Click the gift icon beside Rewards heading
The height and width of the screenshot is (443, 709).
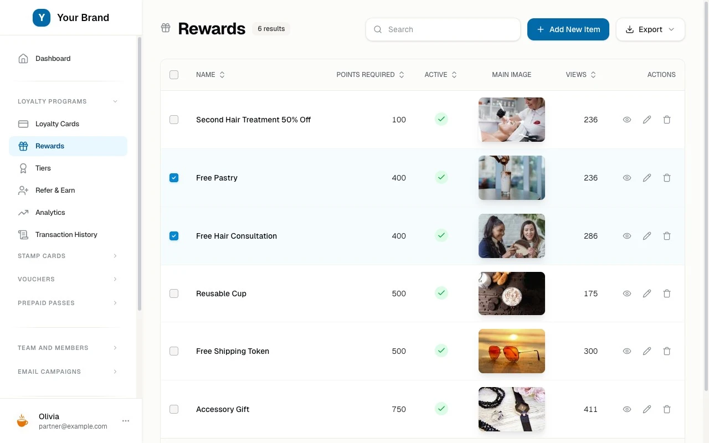coord(166,28)
